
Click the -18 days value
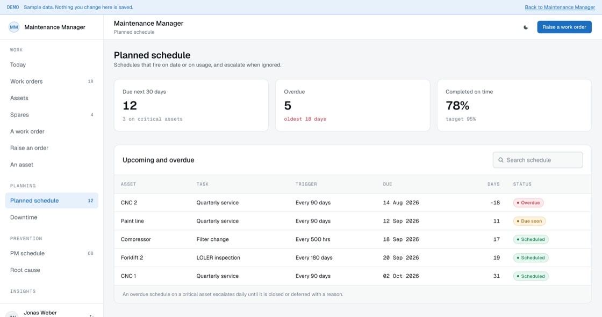(495, 203)
